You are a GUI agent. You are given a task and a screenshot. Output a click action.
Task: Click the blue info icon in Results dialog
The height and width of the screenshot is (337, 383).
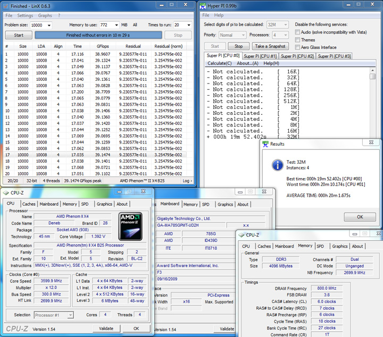click(278, 165)
